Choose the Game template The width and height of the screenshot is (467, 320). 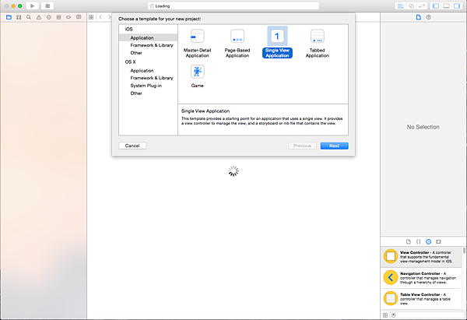click(x=197, y=76)
